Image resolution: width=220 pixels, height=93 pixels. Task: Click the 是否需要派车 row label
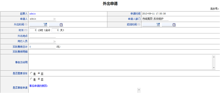pyautogui.click(x=20, y=73)
